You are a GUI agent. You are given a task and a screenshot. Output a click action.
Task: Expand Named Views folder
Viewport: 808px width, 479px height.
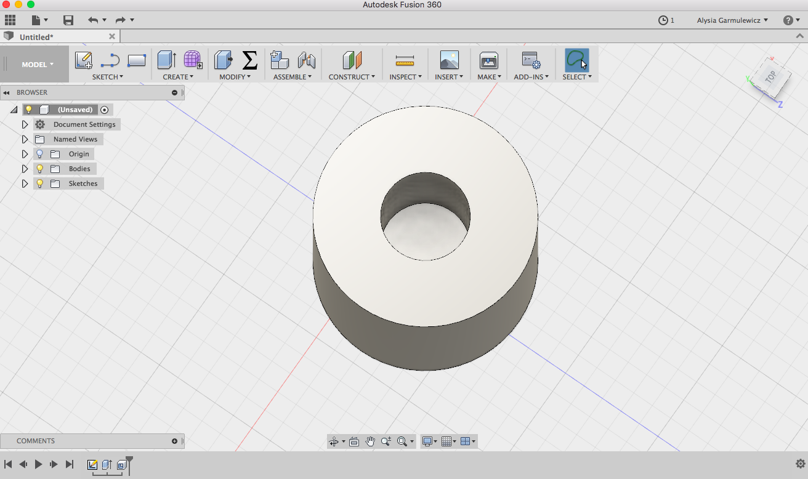pos(25,139)
